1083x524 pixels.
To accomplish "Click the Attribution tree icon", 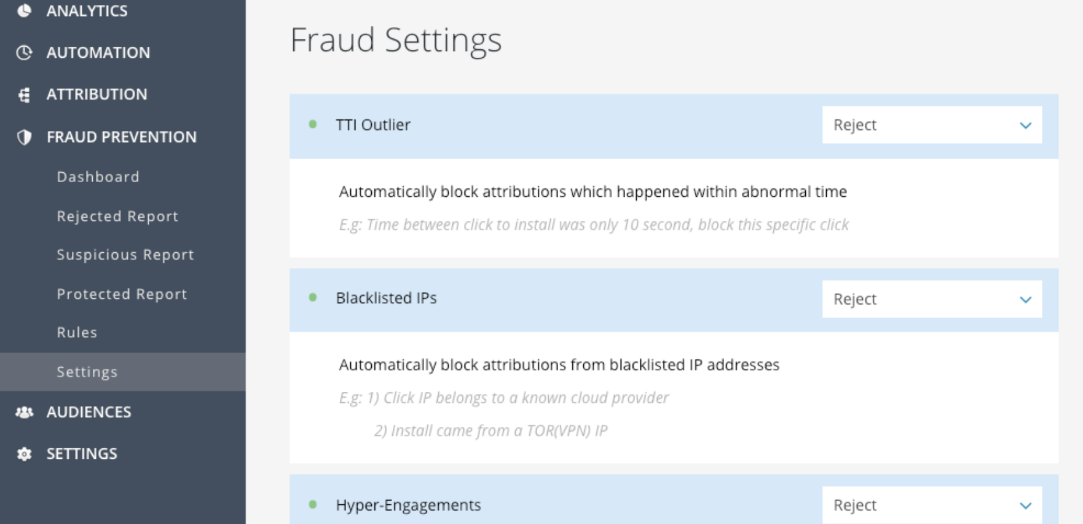I will coord(24,95).
